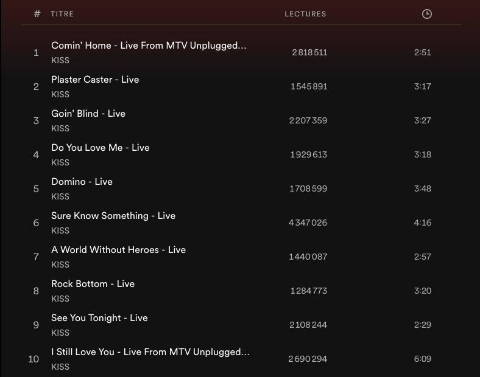Click play count 2 690 294
Viewport: 480px width, 377px height.
[308, 359]
